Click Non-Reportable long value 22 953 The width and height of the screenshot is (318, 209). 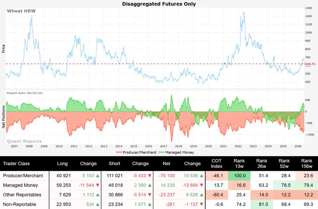64,204
